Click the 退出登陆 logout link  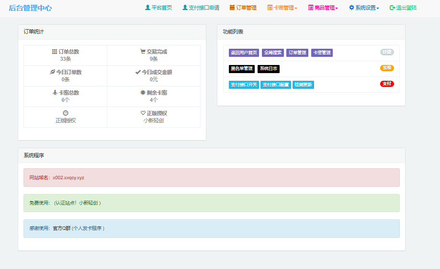pyautogui.click(x=403, y=8)
